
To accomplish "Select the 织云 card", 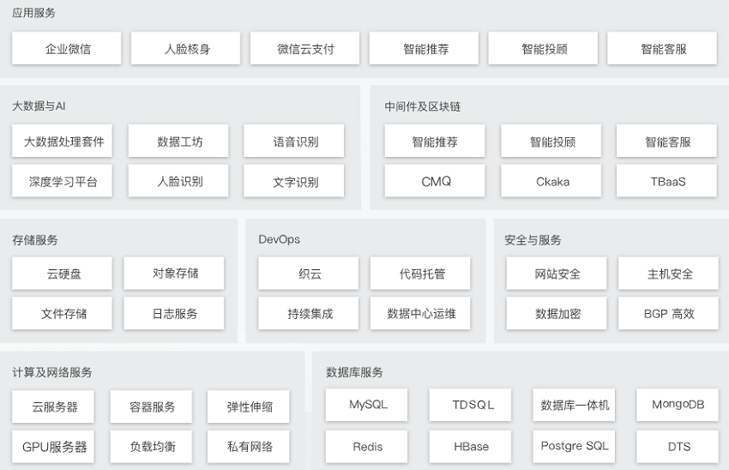I will point(309,274).
